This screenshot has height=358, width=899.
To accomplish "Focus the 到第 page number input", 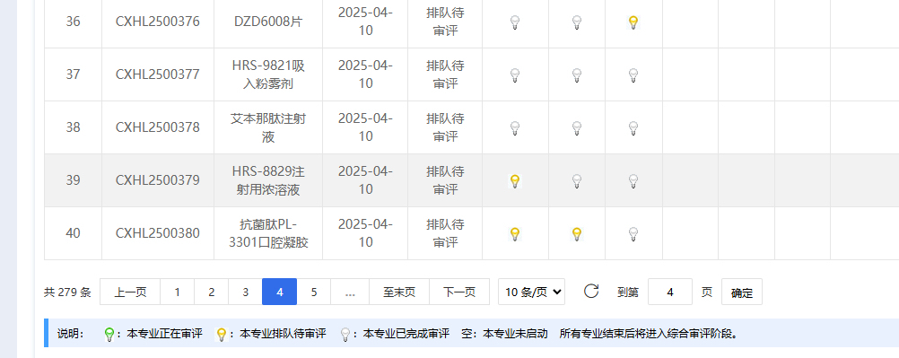I will coord(670,292).
